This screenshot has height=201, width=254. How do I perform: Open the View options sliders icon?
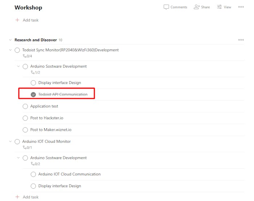(x=220, y=7)
